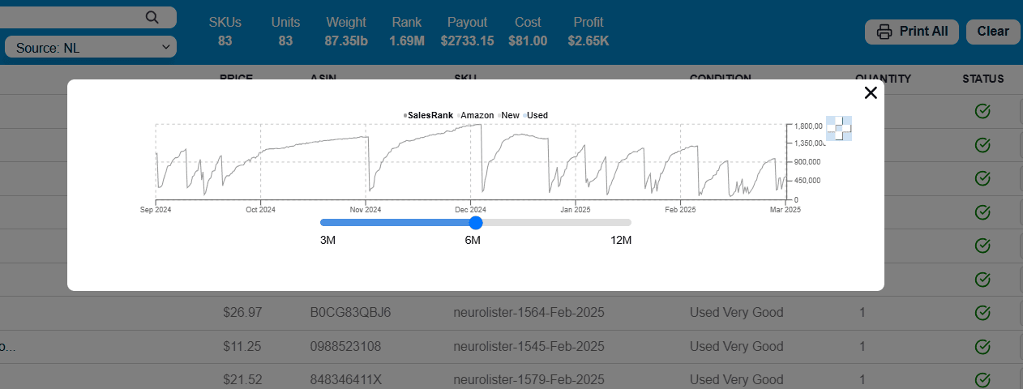Click the blue slider handle at 6M
The height and width of the screenshot is (389, 1023).
tap(476, 223)
